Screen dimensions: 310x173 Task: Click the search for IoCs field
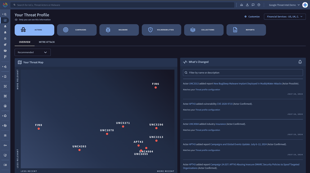(122, 5)
